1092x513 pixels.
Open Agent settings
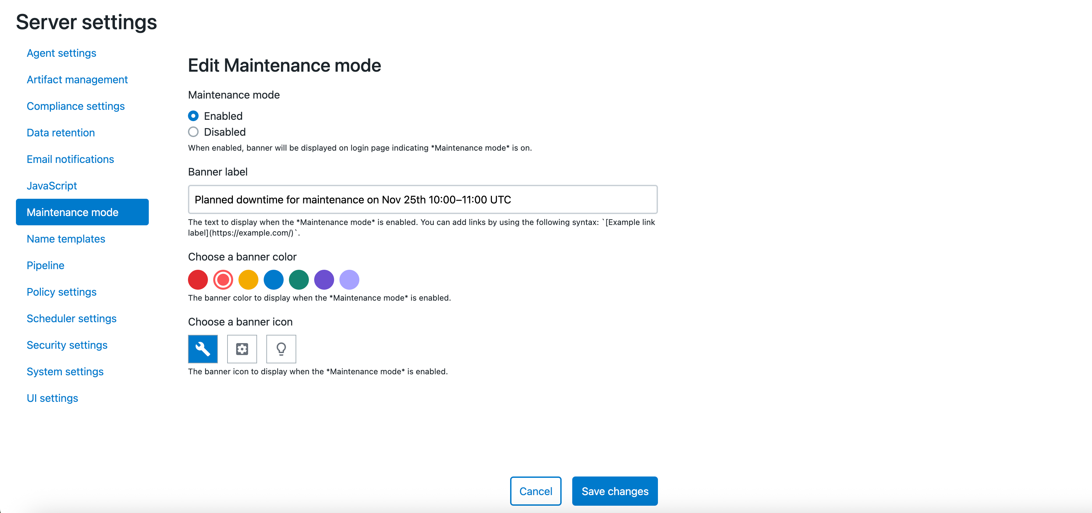click(x=61, y=53)
